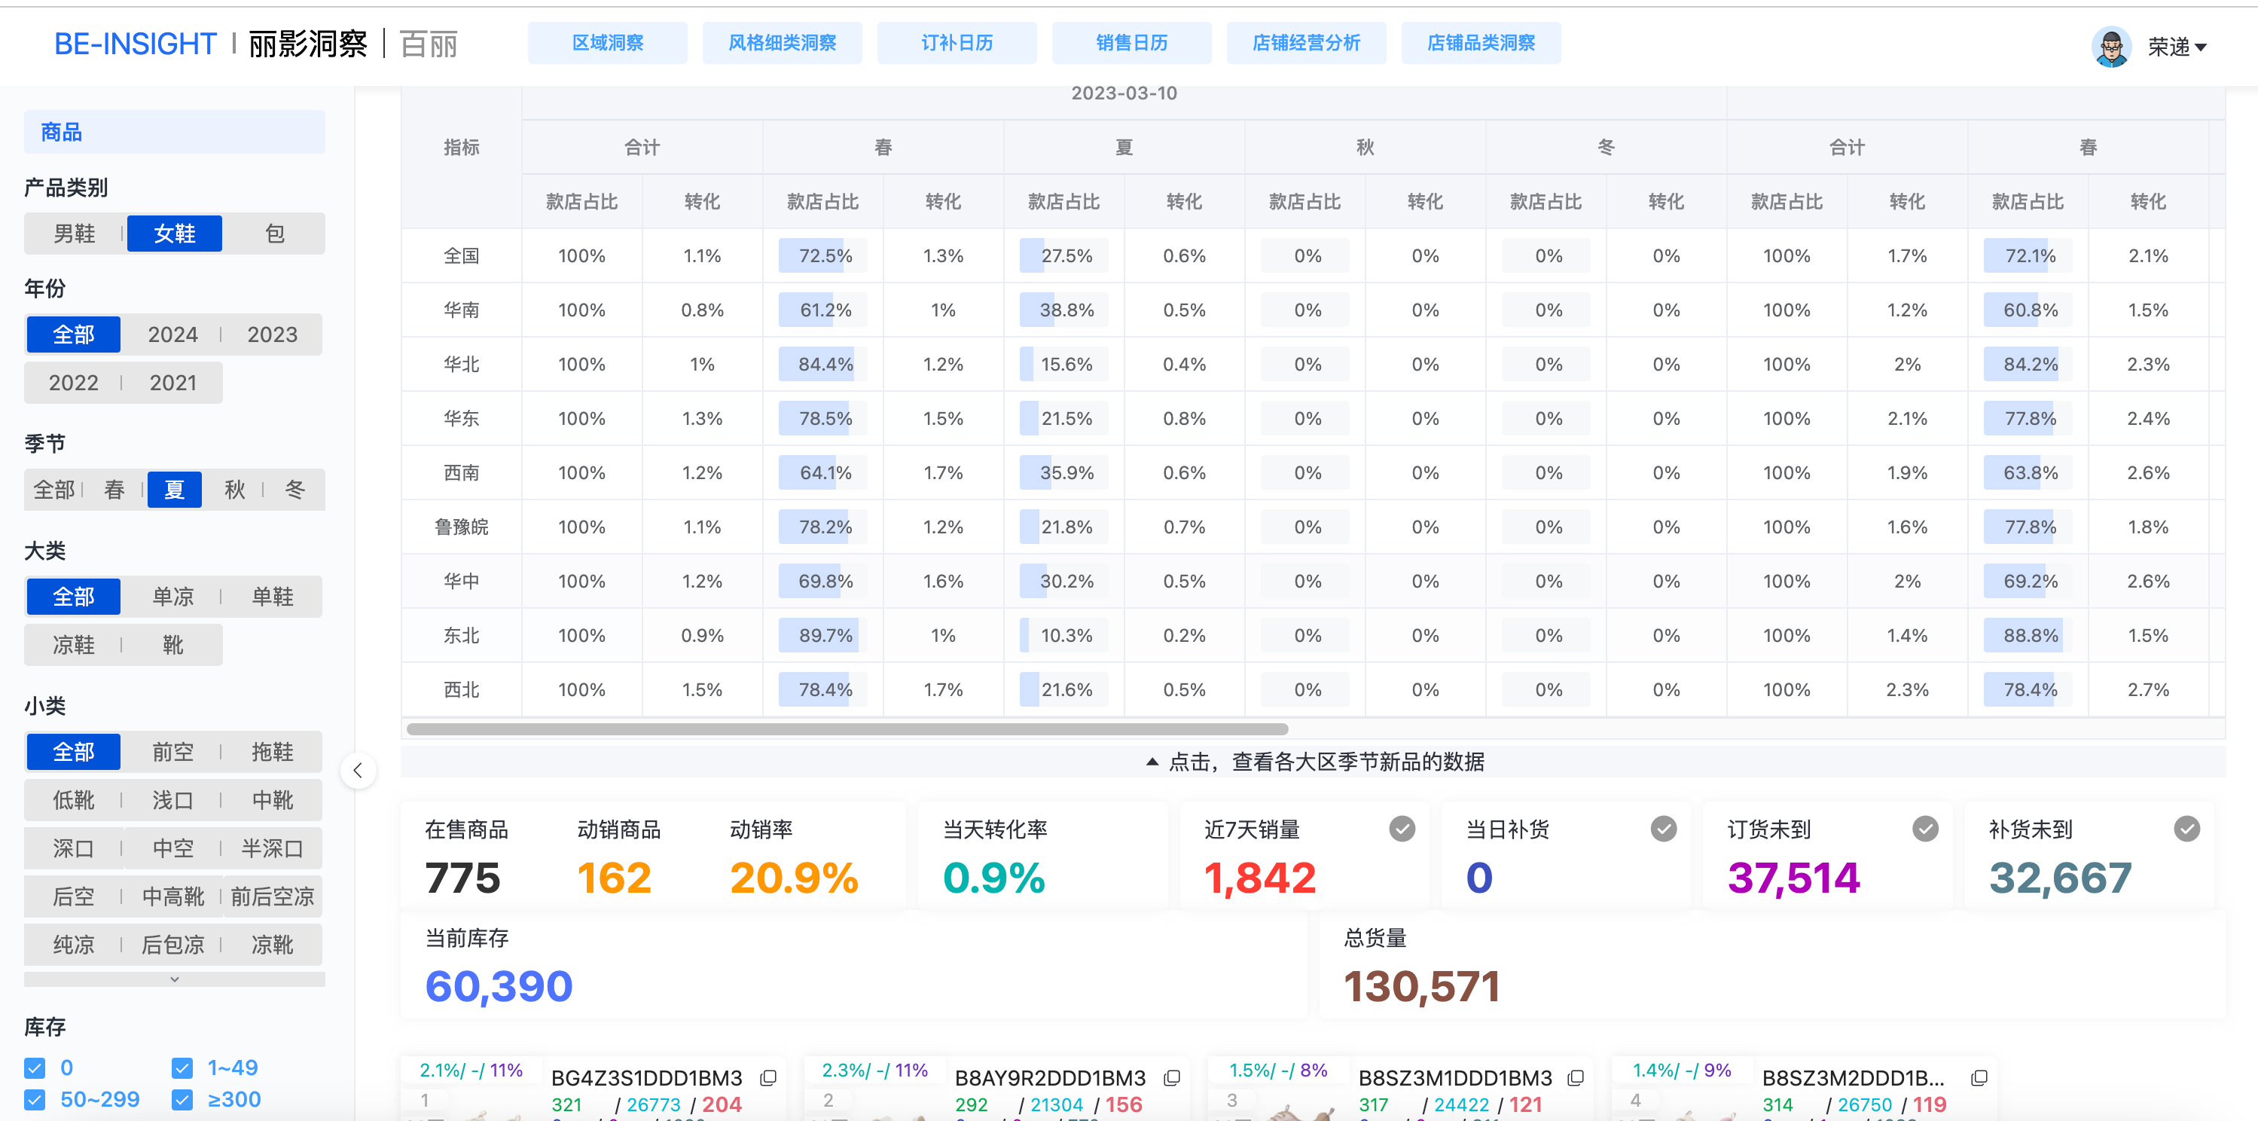Screen dimensions: 2258x1121
Task: Filter by year 2023
Action: tap(273, 334)
